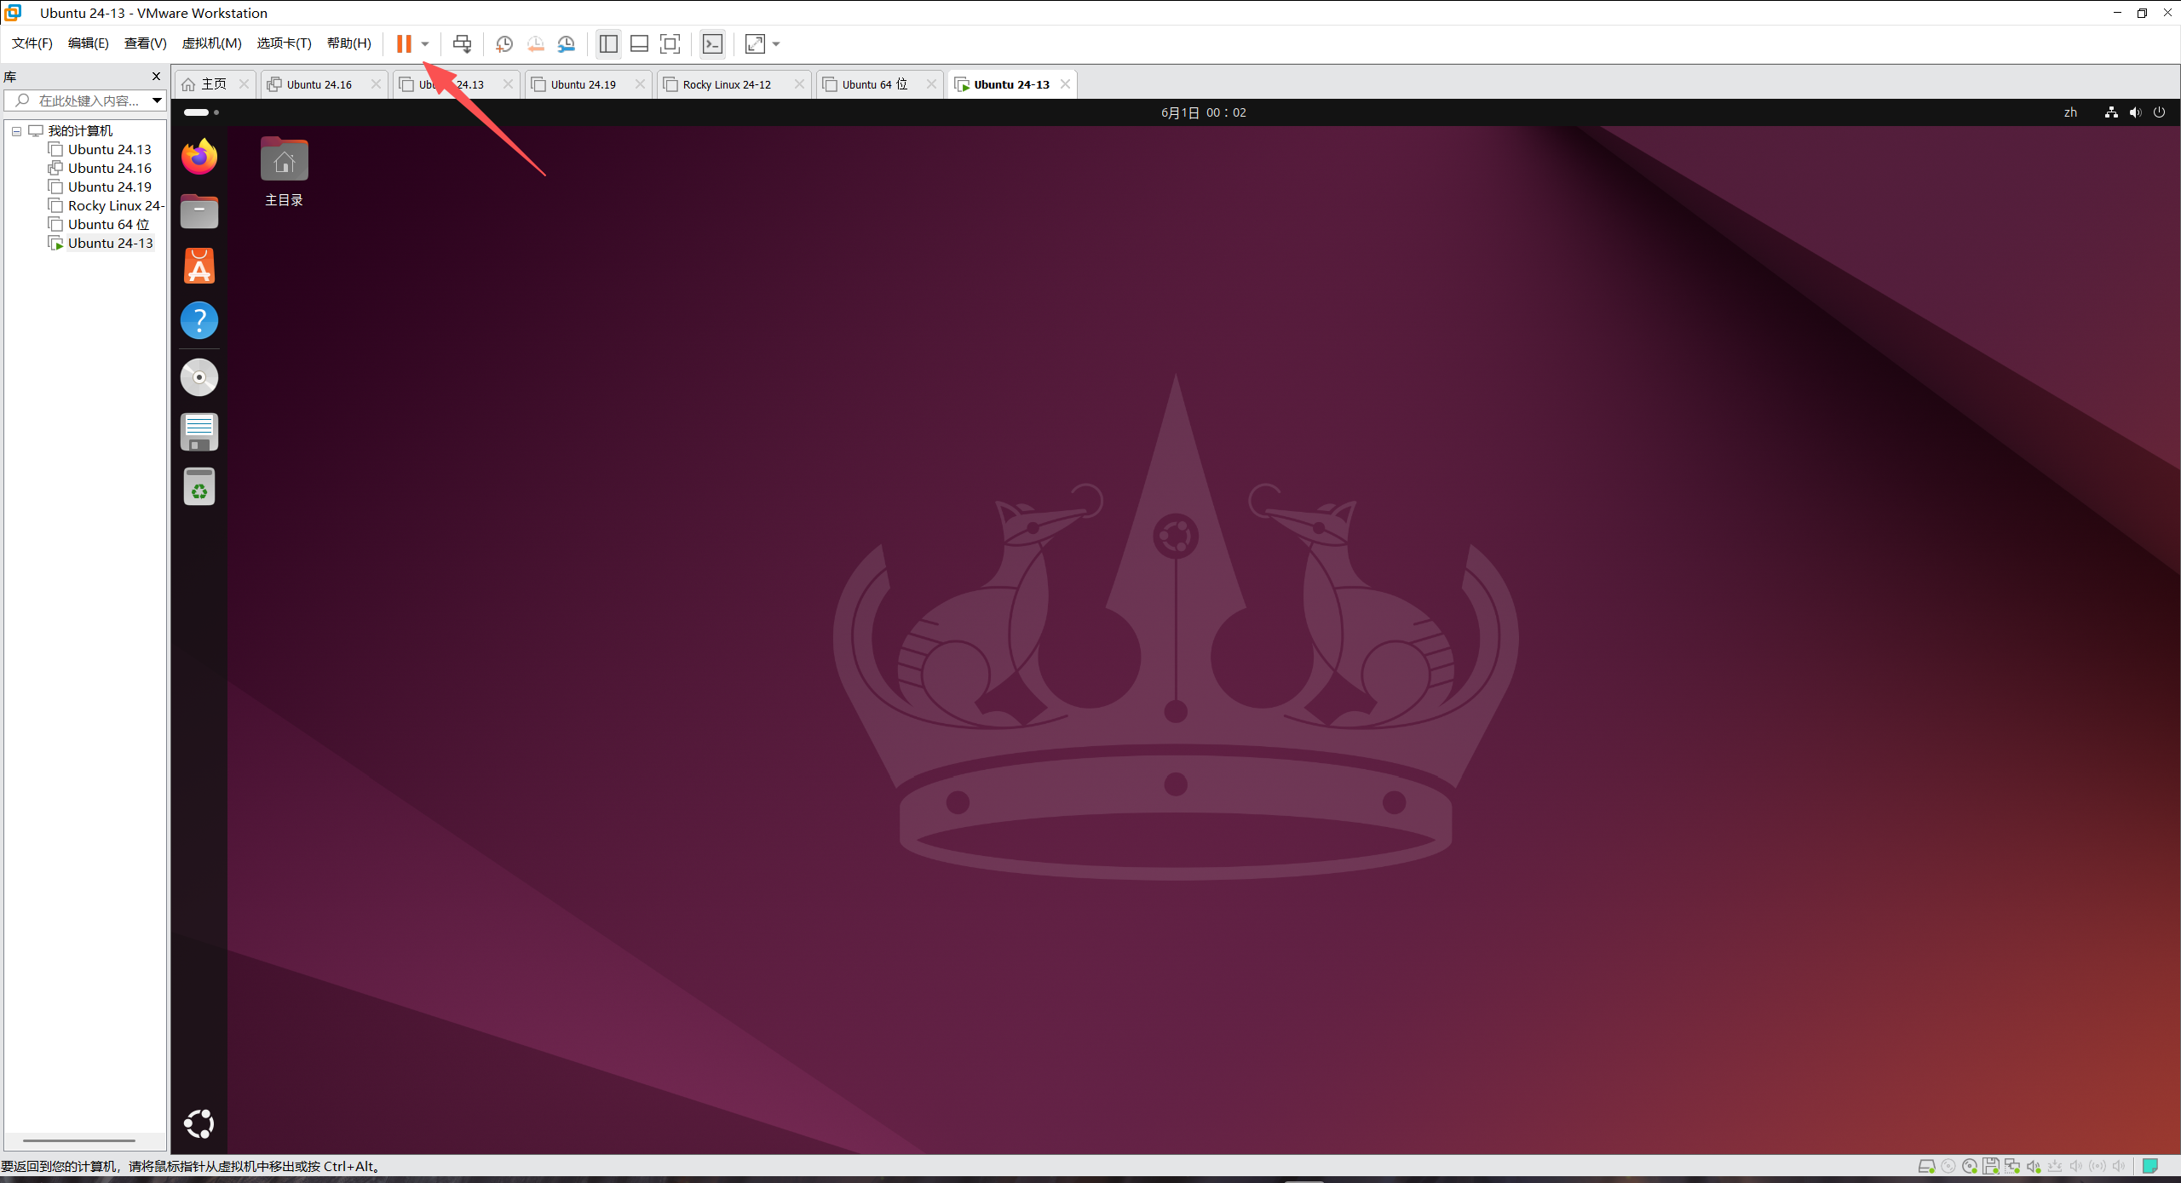Send Ctrl+Alt+Del to the virtual machine
Image resolution: width=2181 pixels, height=1183 pixels.
coord(462,43)
